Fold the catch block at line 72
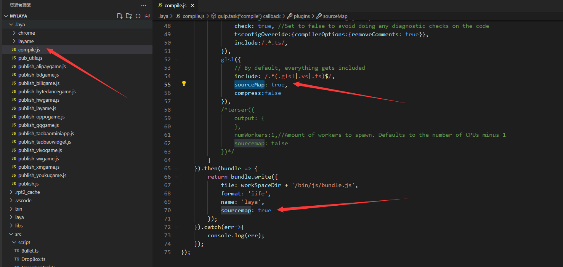 pyautogui.click(x=176, y=227)
